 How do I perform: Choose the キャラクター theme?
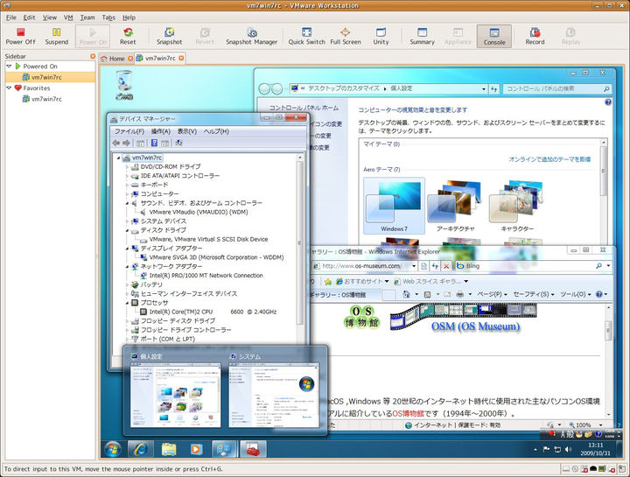click(x=517, y=206)
